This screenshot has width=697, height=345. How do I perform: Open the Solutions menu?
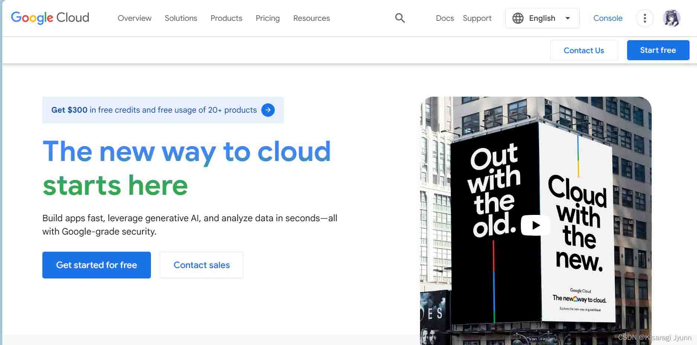pos(181,18)
